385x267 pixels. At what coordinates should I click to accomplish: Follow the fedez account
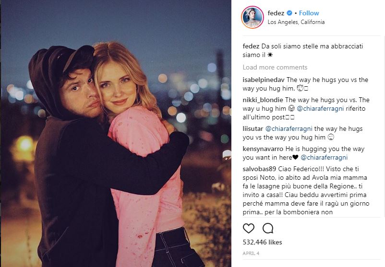[x=309, y=13]
